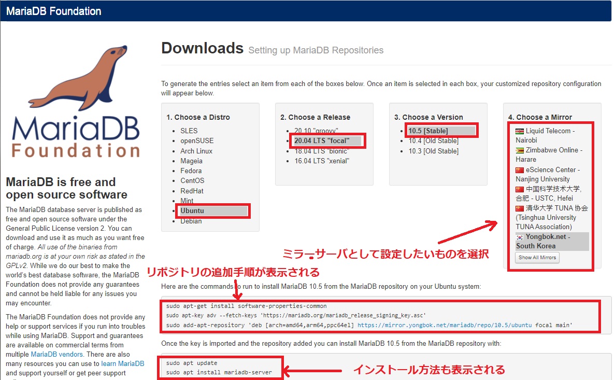Image resolution: width=615 pixels, height=380 pixels.
Task: Pick Mageia from the distro list
Action: coord(191,161)
